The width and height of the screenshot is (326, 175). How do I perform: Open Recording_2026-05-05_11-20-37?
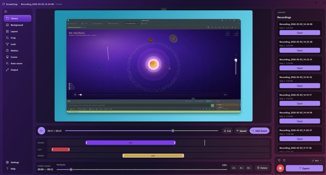(x=300, y=139)
